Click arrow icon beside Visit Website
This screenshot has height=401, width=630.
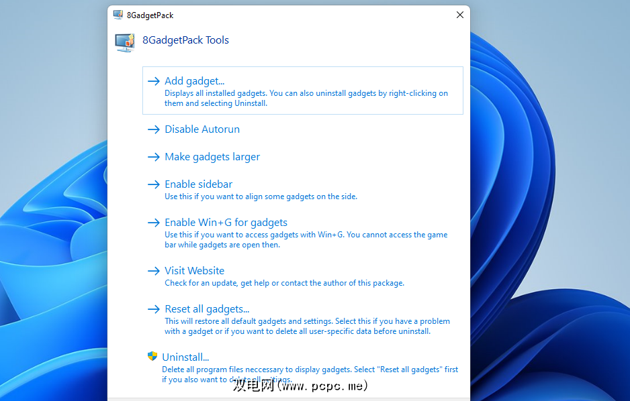(x=154, y=271)
